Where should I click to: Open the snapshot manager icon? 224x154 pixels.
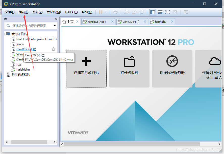coord(142,12)
